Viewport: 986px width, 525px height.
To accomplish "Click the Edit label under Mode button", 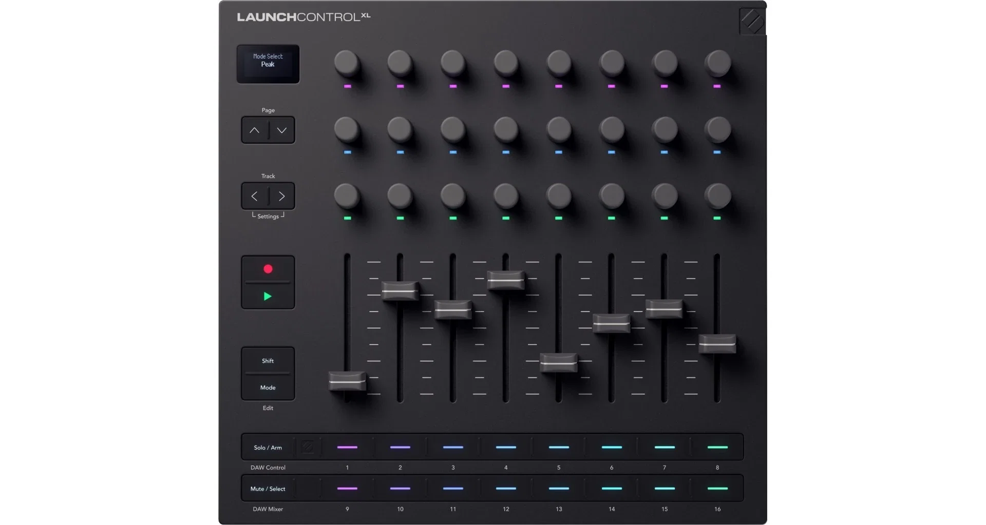I will pos(268,408).
